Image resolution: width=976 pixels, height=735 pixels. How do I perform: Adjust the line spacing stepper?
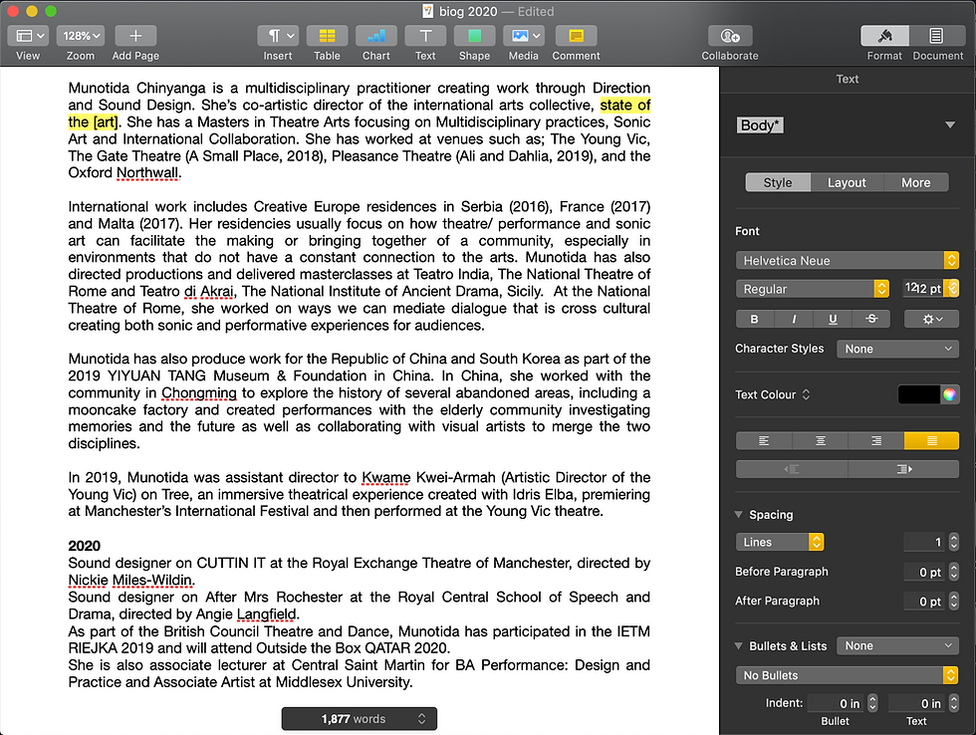click(954, 542)
